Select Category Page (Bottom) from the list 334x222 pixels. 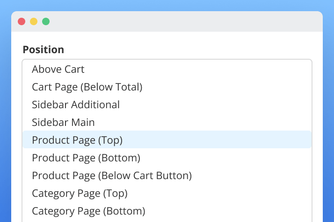(x=88, y=211)
